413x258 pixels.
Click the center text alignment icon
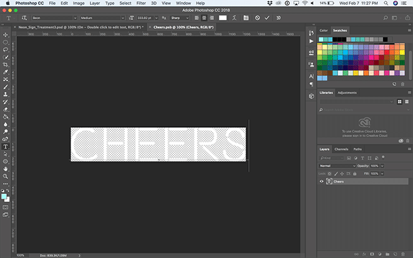point(203,17)
